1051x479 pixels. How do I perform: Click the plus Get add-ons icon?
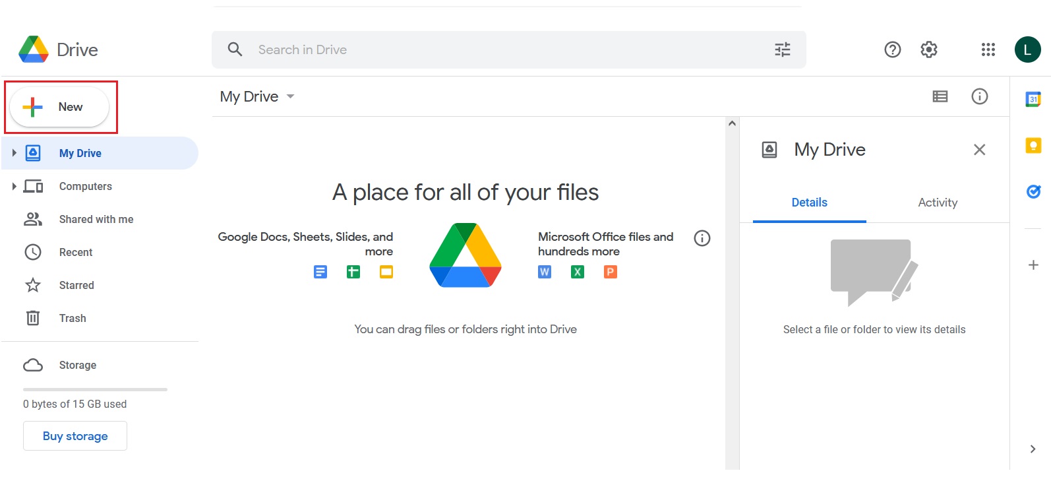coord(1033,265)
